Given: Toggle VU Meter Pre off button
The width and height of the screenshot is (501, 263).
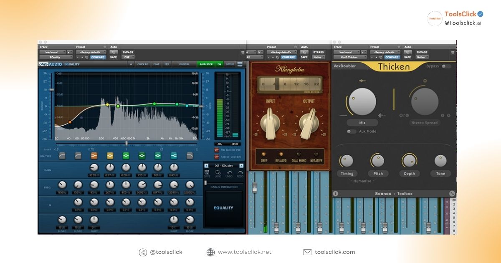Looking at the screenshot, I should click(x=217, y=149).
